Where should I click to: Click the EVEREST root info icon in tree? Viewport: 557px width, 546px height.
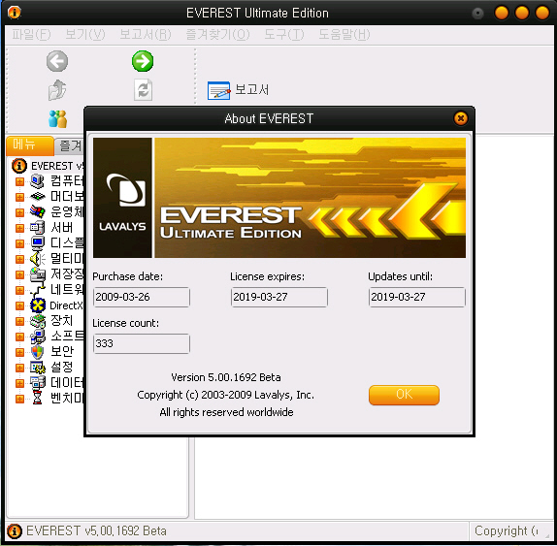click(19, 166)
